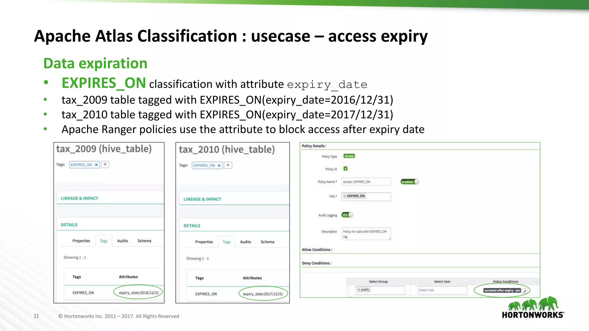The image size is (589, 331).
Task: Open Audits tab in tax_2009
Action: [x=123, y=241]
